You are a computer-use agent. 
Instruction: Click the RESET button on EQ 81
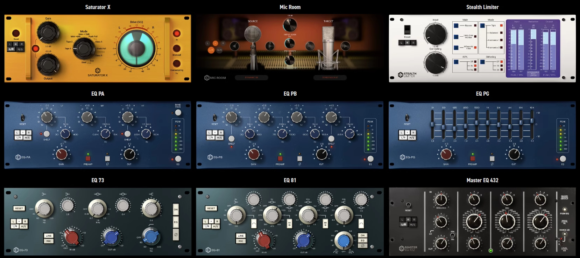click(x=211, y=208)
